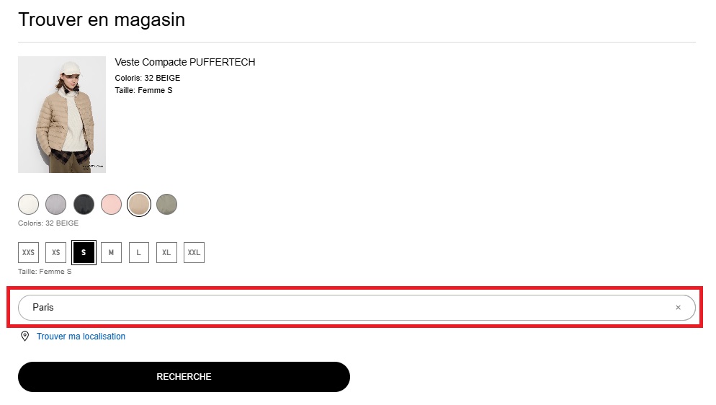This screenshot has width=716, height=405.
Task: Switch to size M
Action: click(111, 253)
